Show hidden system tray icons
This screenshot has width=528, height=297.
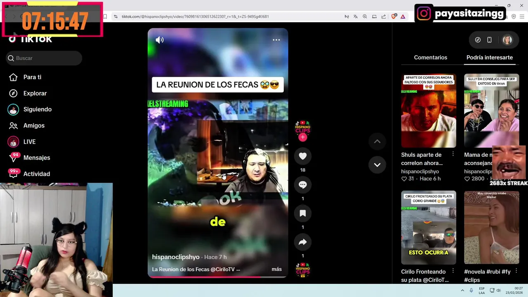(x=462, y=290)
